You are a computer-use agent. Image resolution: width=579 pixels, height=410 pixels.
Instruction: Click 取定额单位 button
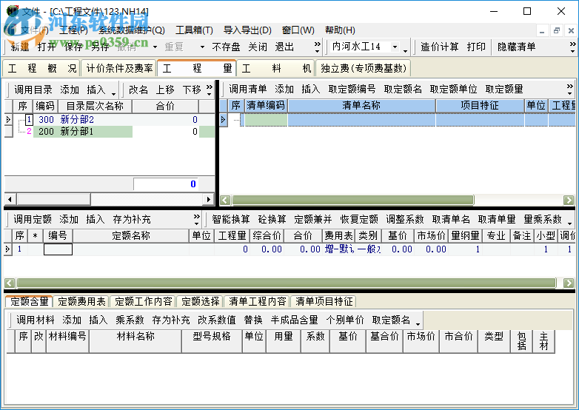(x=453, y=89)
